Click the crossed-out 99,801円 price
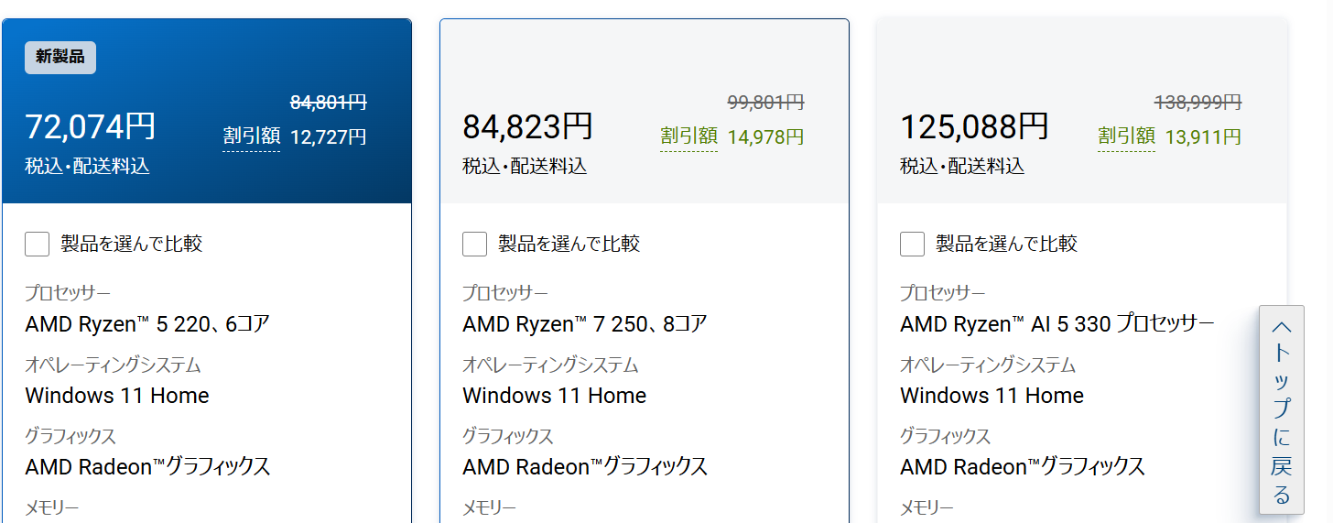 coord(766,102)
